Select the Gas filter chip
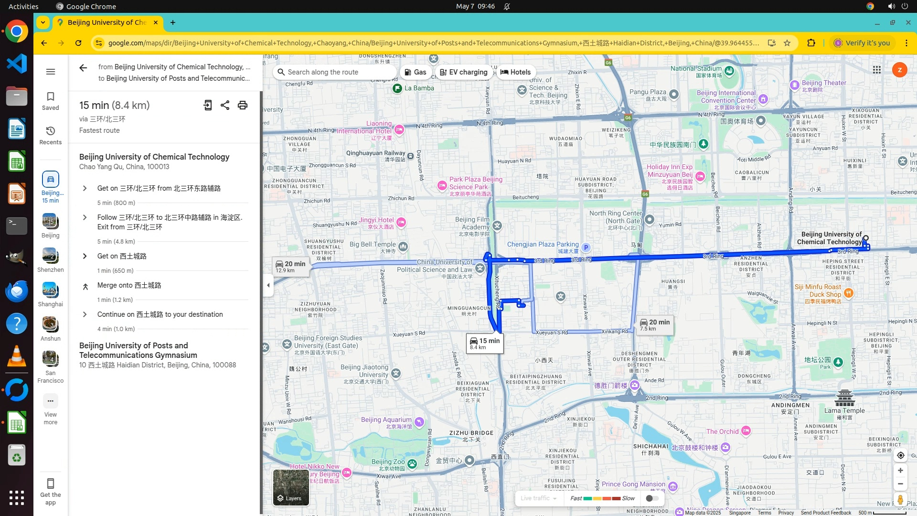The height and width of the screenshot is (516, 917). click(x=415, y=72)
